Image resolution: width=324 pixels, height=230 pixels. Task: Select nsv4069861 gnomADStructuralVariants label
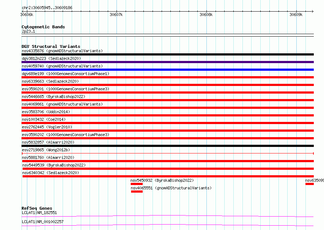click(x=62, y=104)
